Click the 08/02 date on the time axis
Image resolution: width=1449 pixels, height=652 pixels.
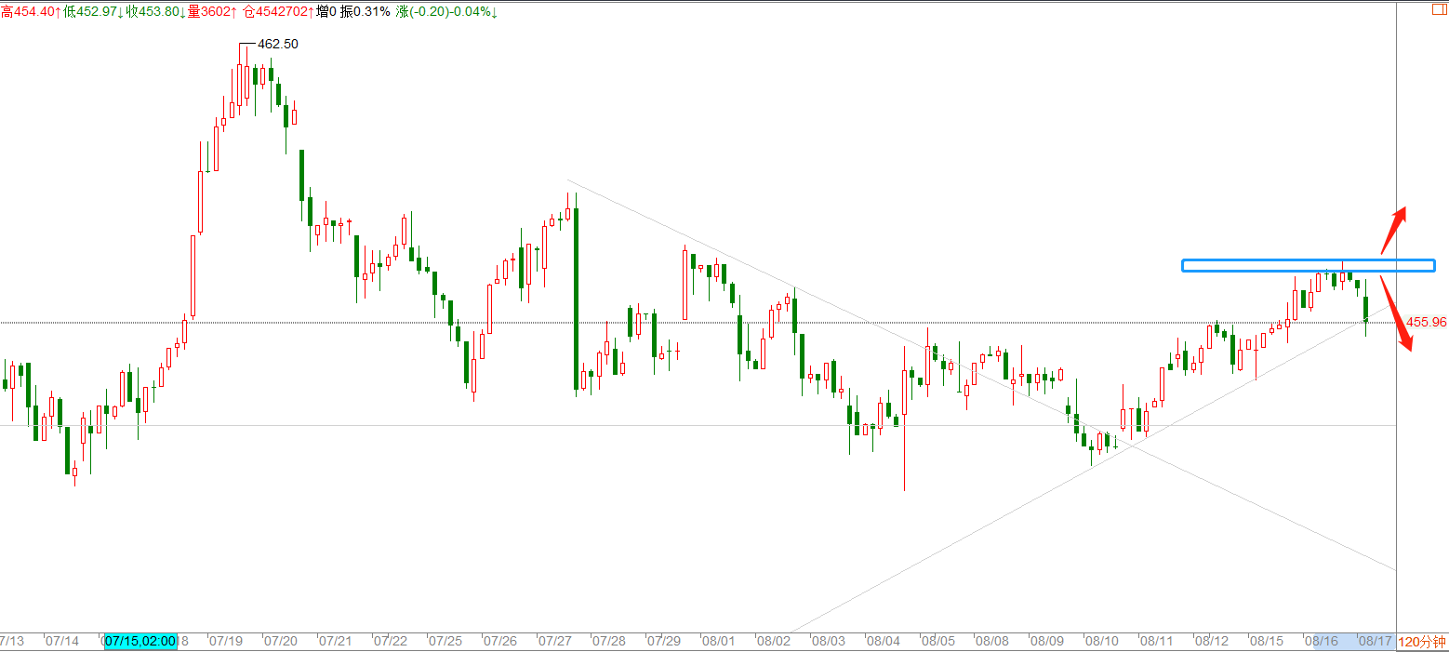pyautogui.click(x=774, y=642)
